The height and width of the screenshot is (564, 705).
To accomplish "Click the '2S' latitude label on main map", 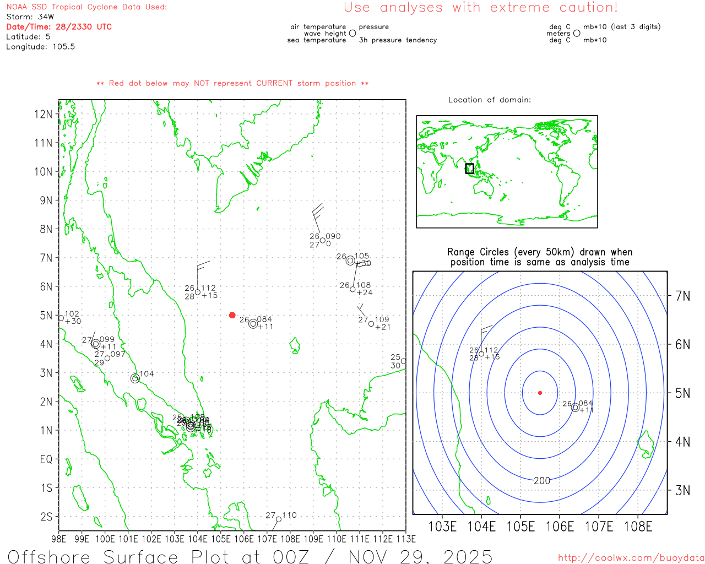I will 46,517.
